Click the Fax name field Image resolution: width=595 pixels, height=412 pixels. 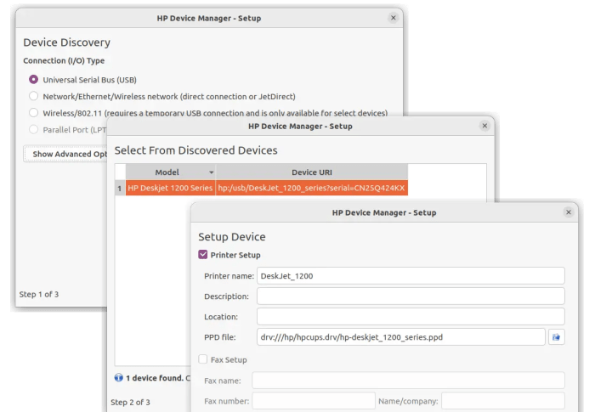(408, 381)
